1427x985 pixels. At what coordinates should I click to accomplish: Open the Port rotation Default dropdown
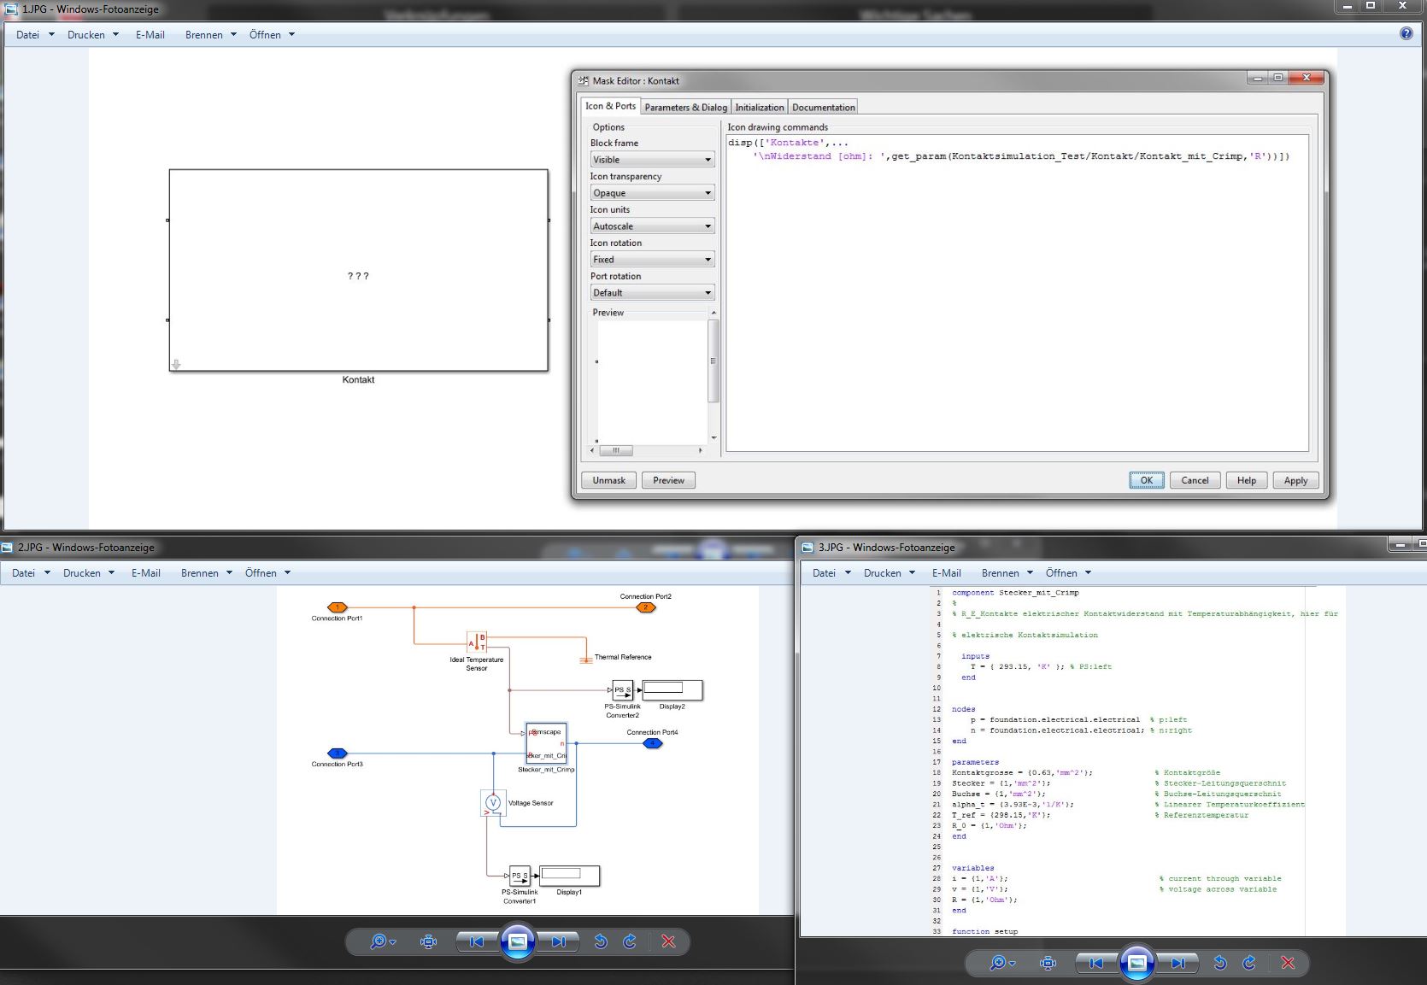tap(652, 293)
